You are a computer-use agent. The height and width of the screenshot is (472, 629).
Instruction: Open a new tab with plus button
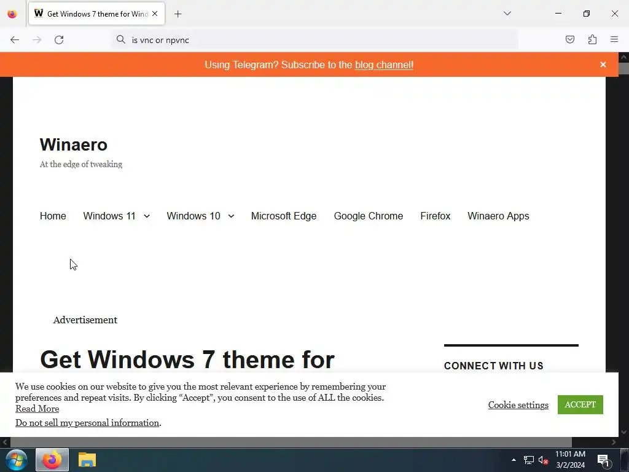coord(178,14)
